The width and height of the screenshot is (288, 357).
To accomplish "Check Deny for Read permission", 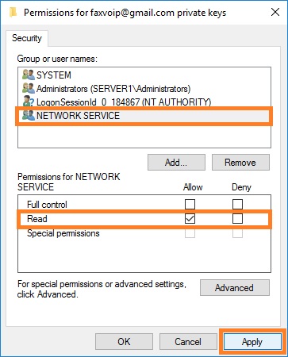I will pos(237,219).
